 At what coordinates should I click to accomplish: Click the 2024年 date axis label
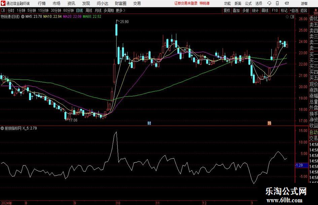(x=6, y=203)
